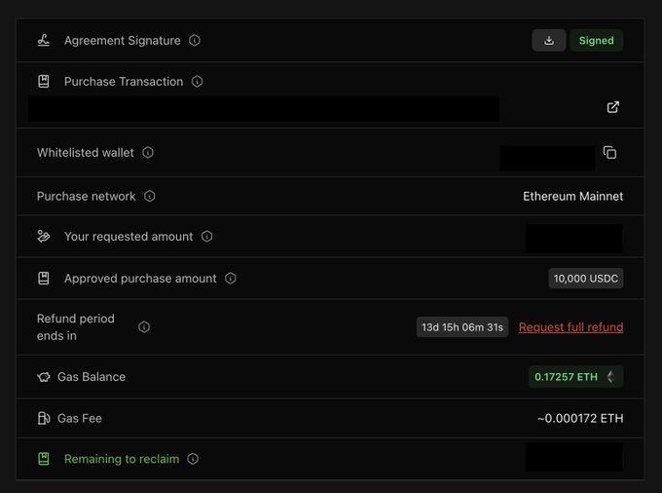This screenshot has height=493, width=662.
Task: Click the Purchase Transaction receipt icon
Action: [x=44, y=82]
